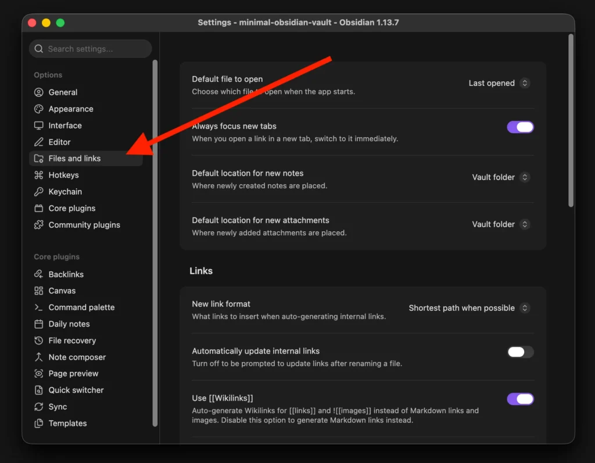
Task: Click the File recovery clock icon
Action: point(39,340)
